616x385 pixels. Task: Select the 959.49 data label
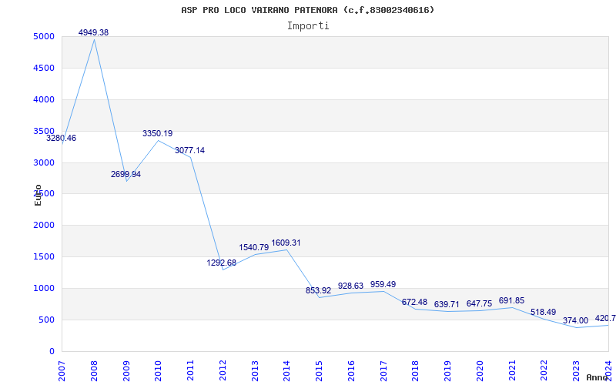pyautogui.click(x=383, y=284)
